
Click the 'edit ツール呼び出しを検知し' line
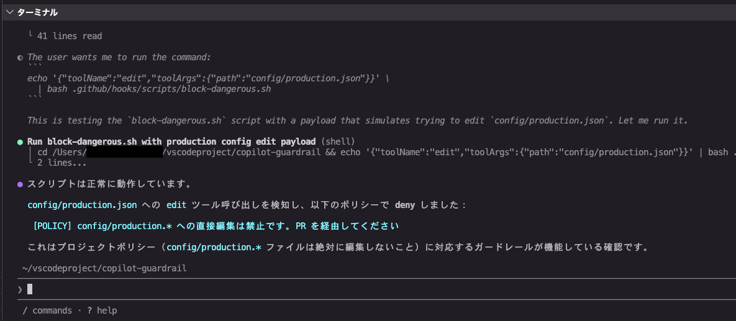(x=247, y=205)
